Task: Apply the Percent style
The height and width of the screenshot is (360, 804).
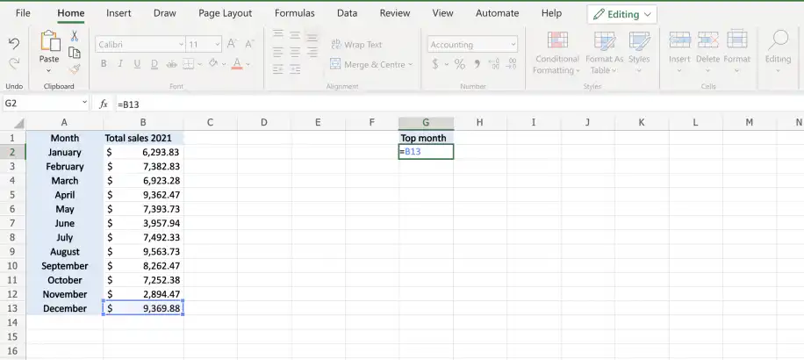Action: coord(459,64)
